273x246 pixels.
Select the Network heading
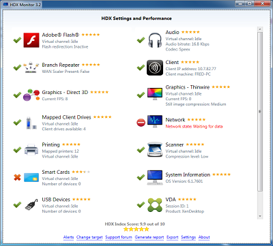tap(175, 120)
